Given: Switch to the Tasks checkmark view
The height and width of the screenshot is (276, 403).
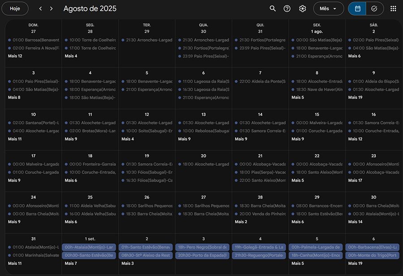Looking at the screenshot, I should 374,8.
